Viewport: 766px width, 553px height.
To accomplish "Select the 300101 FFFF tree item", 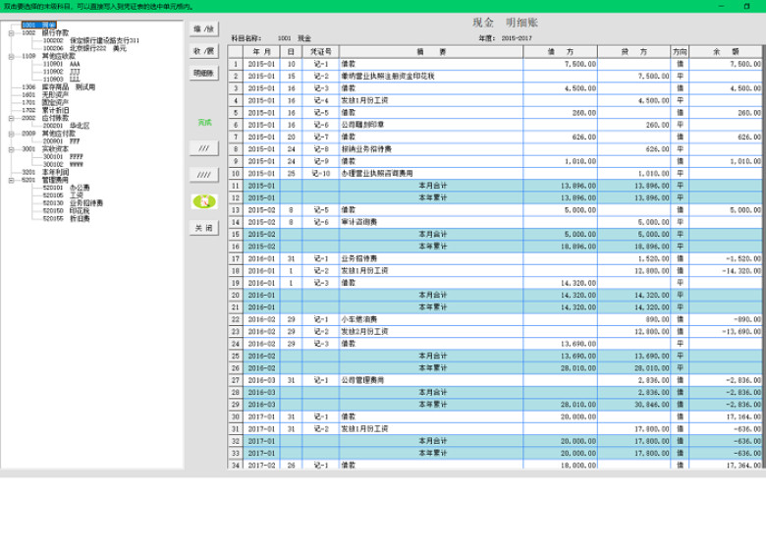I will (x=63, y=157).
